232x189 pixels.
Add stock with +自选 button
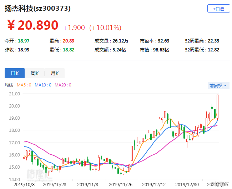218,9
